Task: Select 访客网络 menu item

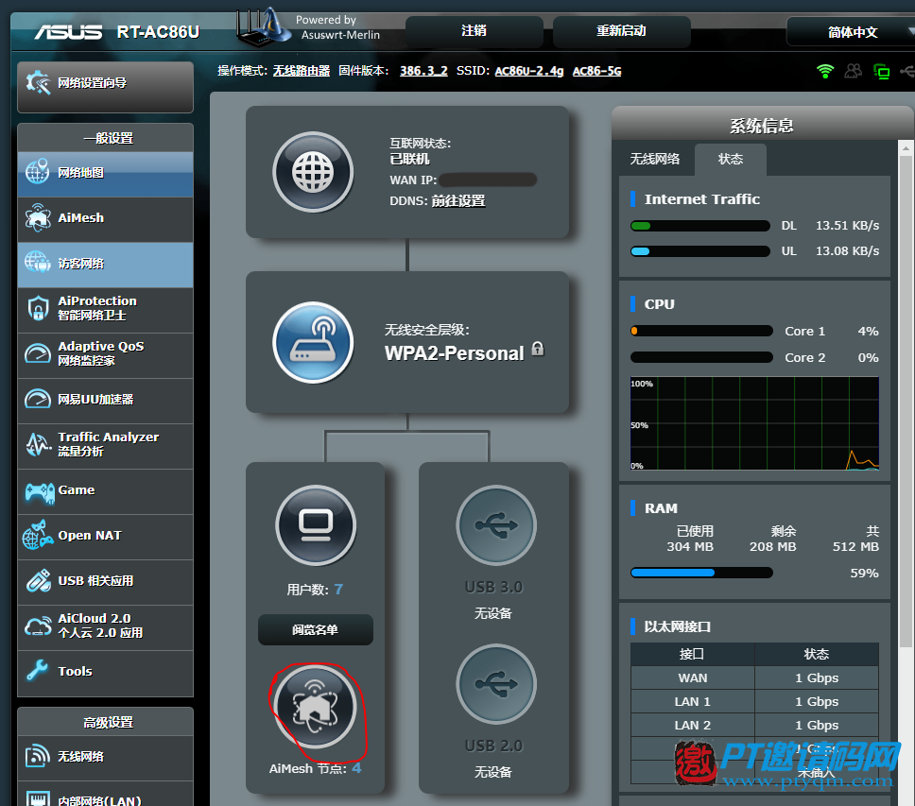Action: (105, 265)
